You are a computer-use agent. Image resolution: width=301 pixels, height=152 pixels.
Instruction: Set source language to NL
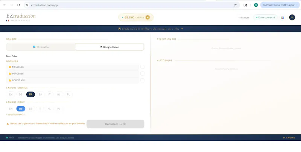[59, 94]
